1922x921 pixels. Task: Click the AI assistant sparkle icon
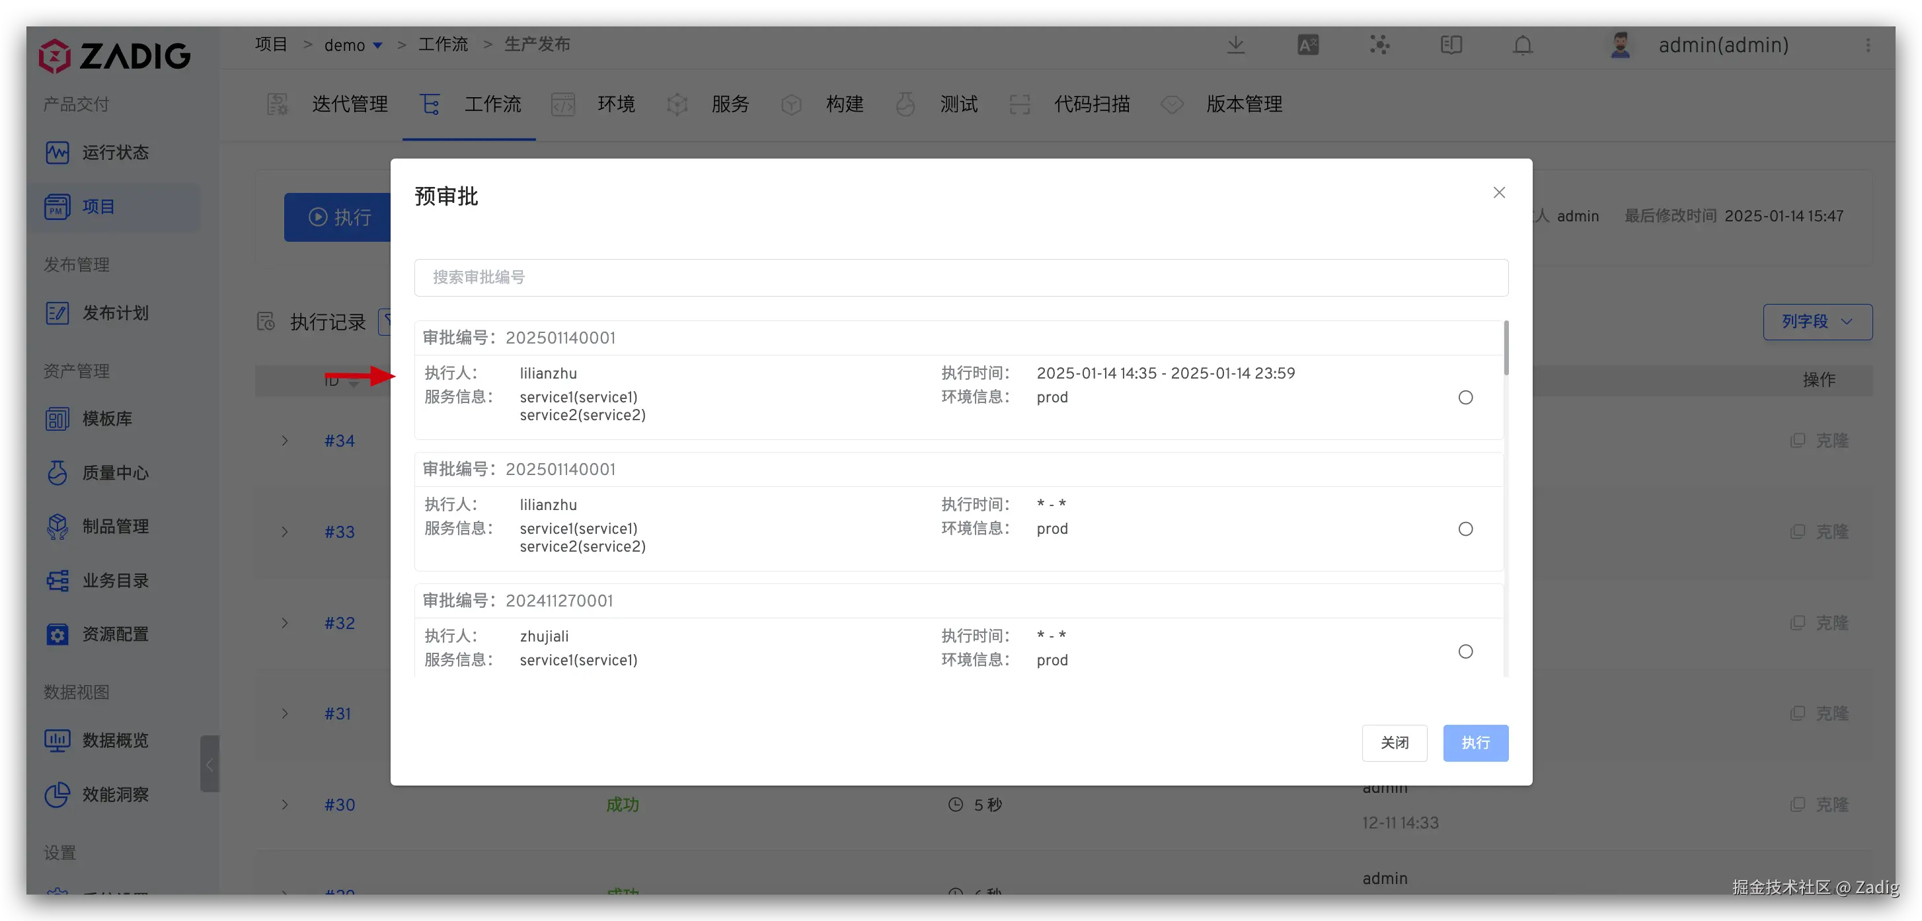1379,45
